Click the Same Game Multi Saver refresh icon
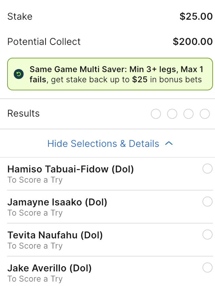215x286 pixels. [18, 74]
